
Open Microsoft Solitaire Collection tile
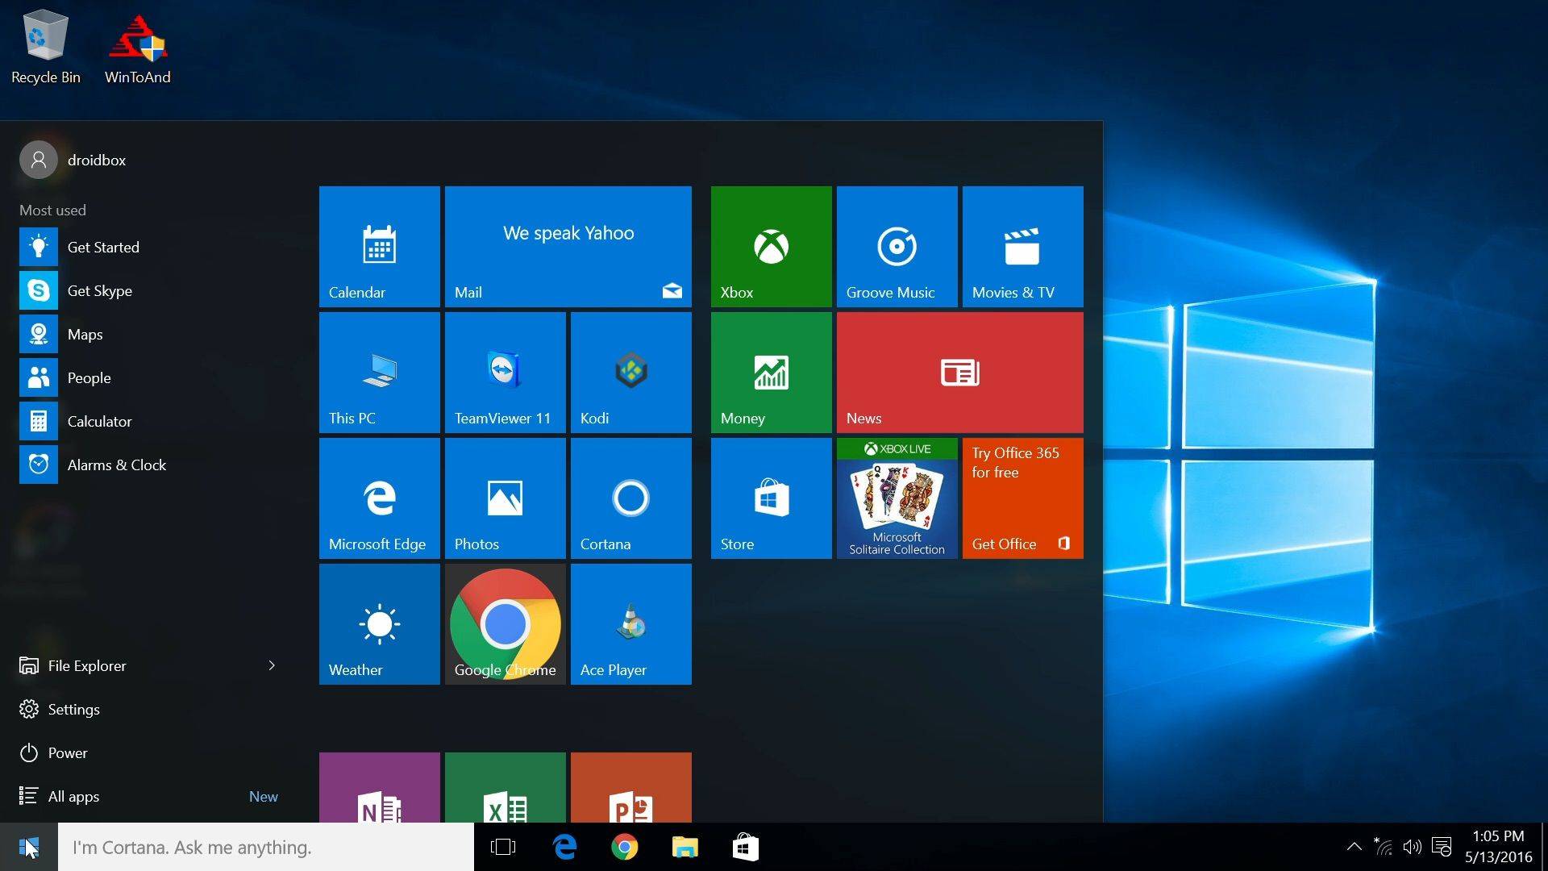point(897,498)
